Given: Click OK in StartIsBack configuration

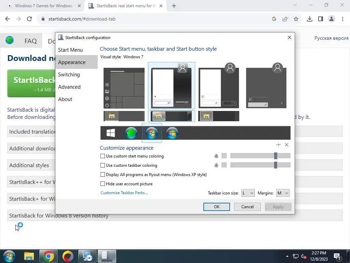Looking at the screenshot, I should tap(216, 206).
